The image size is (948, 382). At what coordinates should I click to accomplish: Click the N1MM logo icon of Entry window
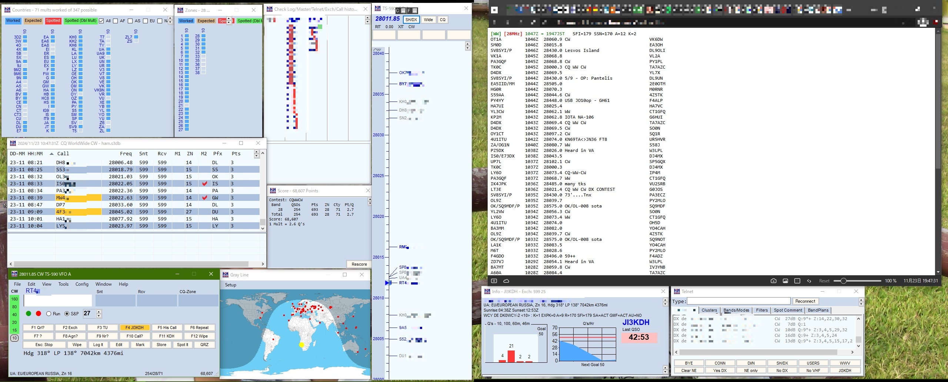(14, 274)
